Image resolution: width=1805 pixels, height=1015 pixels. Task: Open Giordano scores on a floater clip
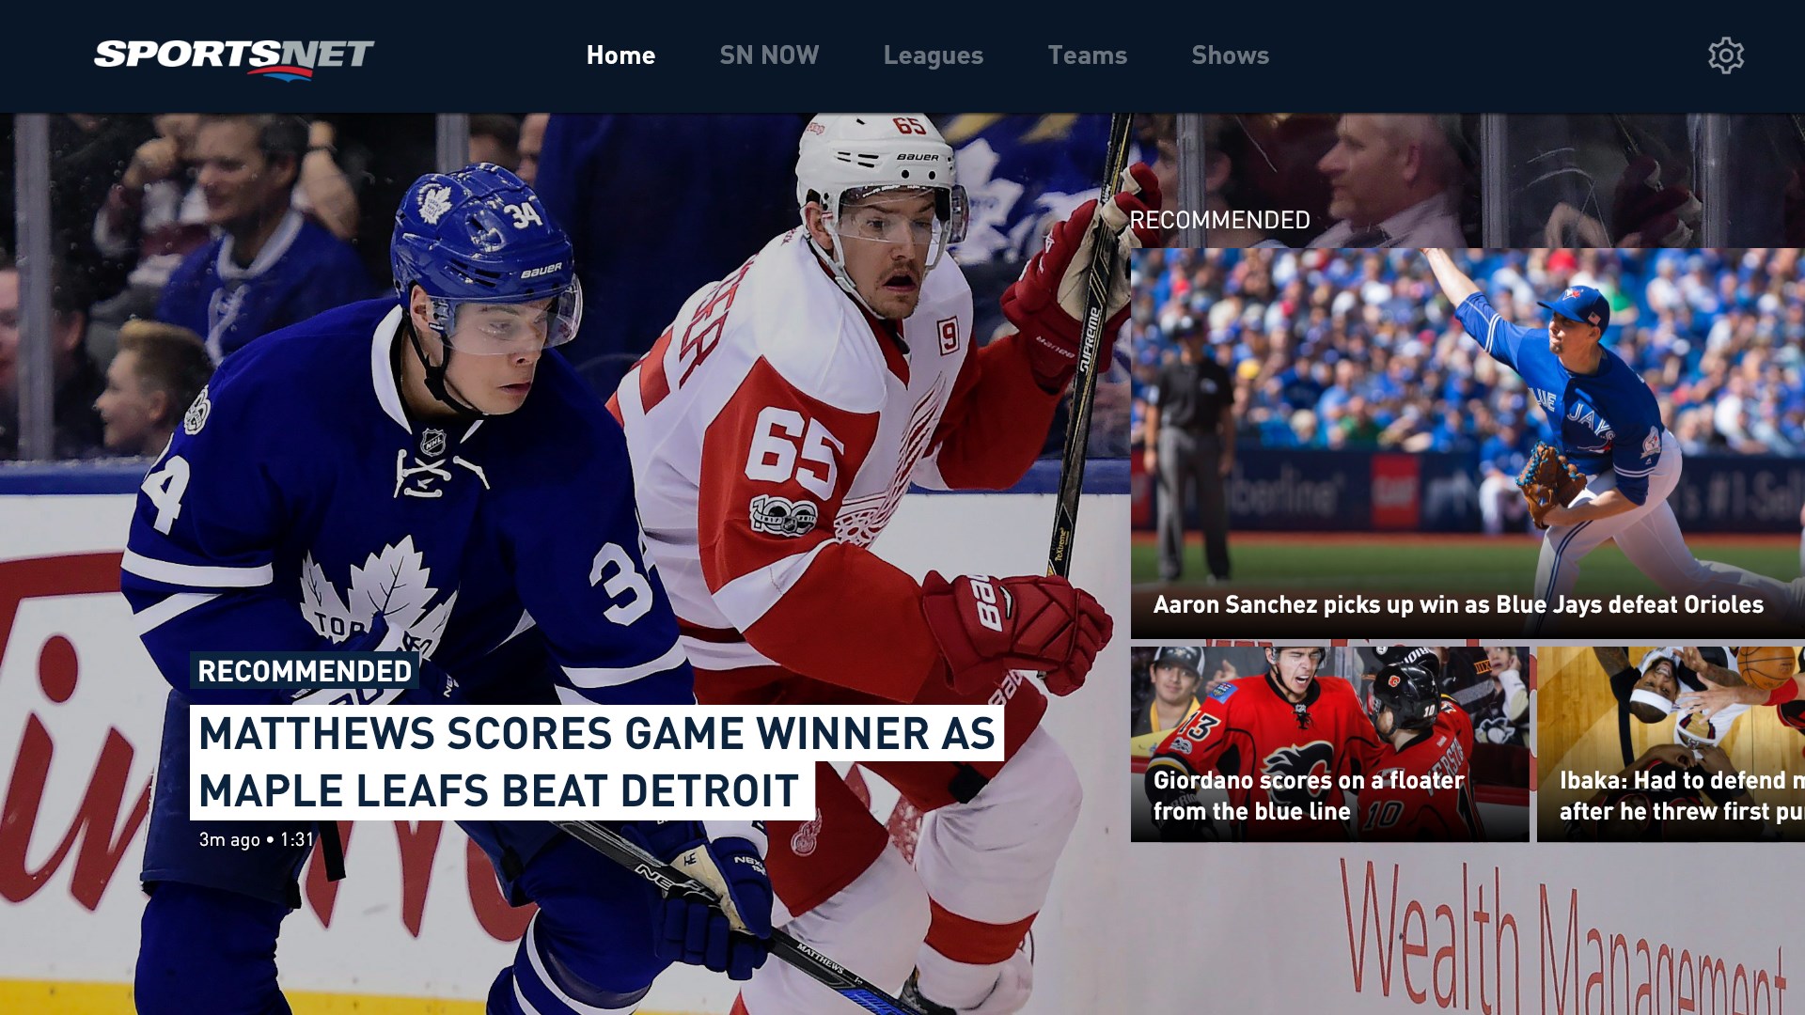[1329, 714]
